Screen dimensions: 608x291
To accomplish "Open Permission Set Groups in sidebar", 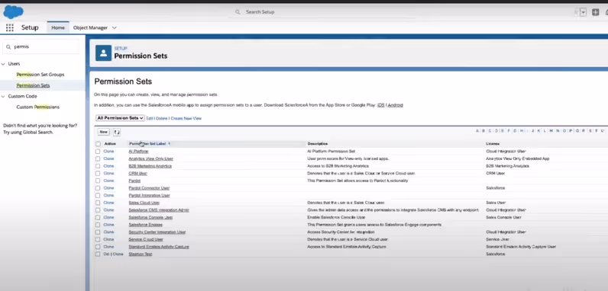I will [x=40, y=75].
